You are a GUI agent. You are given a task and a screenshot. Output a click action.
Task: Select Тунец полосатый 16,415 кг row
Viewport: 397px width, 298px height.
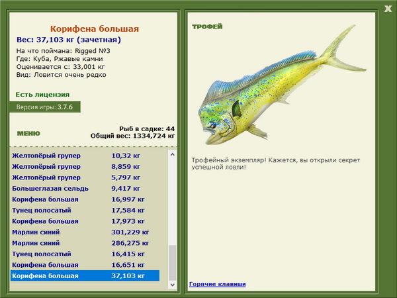pyautogui.click(x=85, y=254)
